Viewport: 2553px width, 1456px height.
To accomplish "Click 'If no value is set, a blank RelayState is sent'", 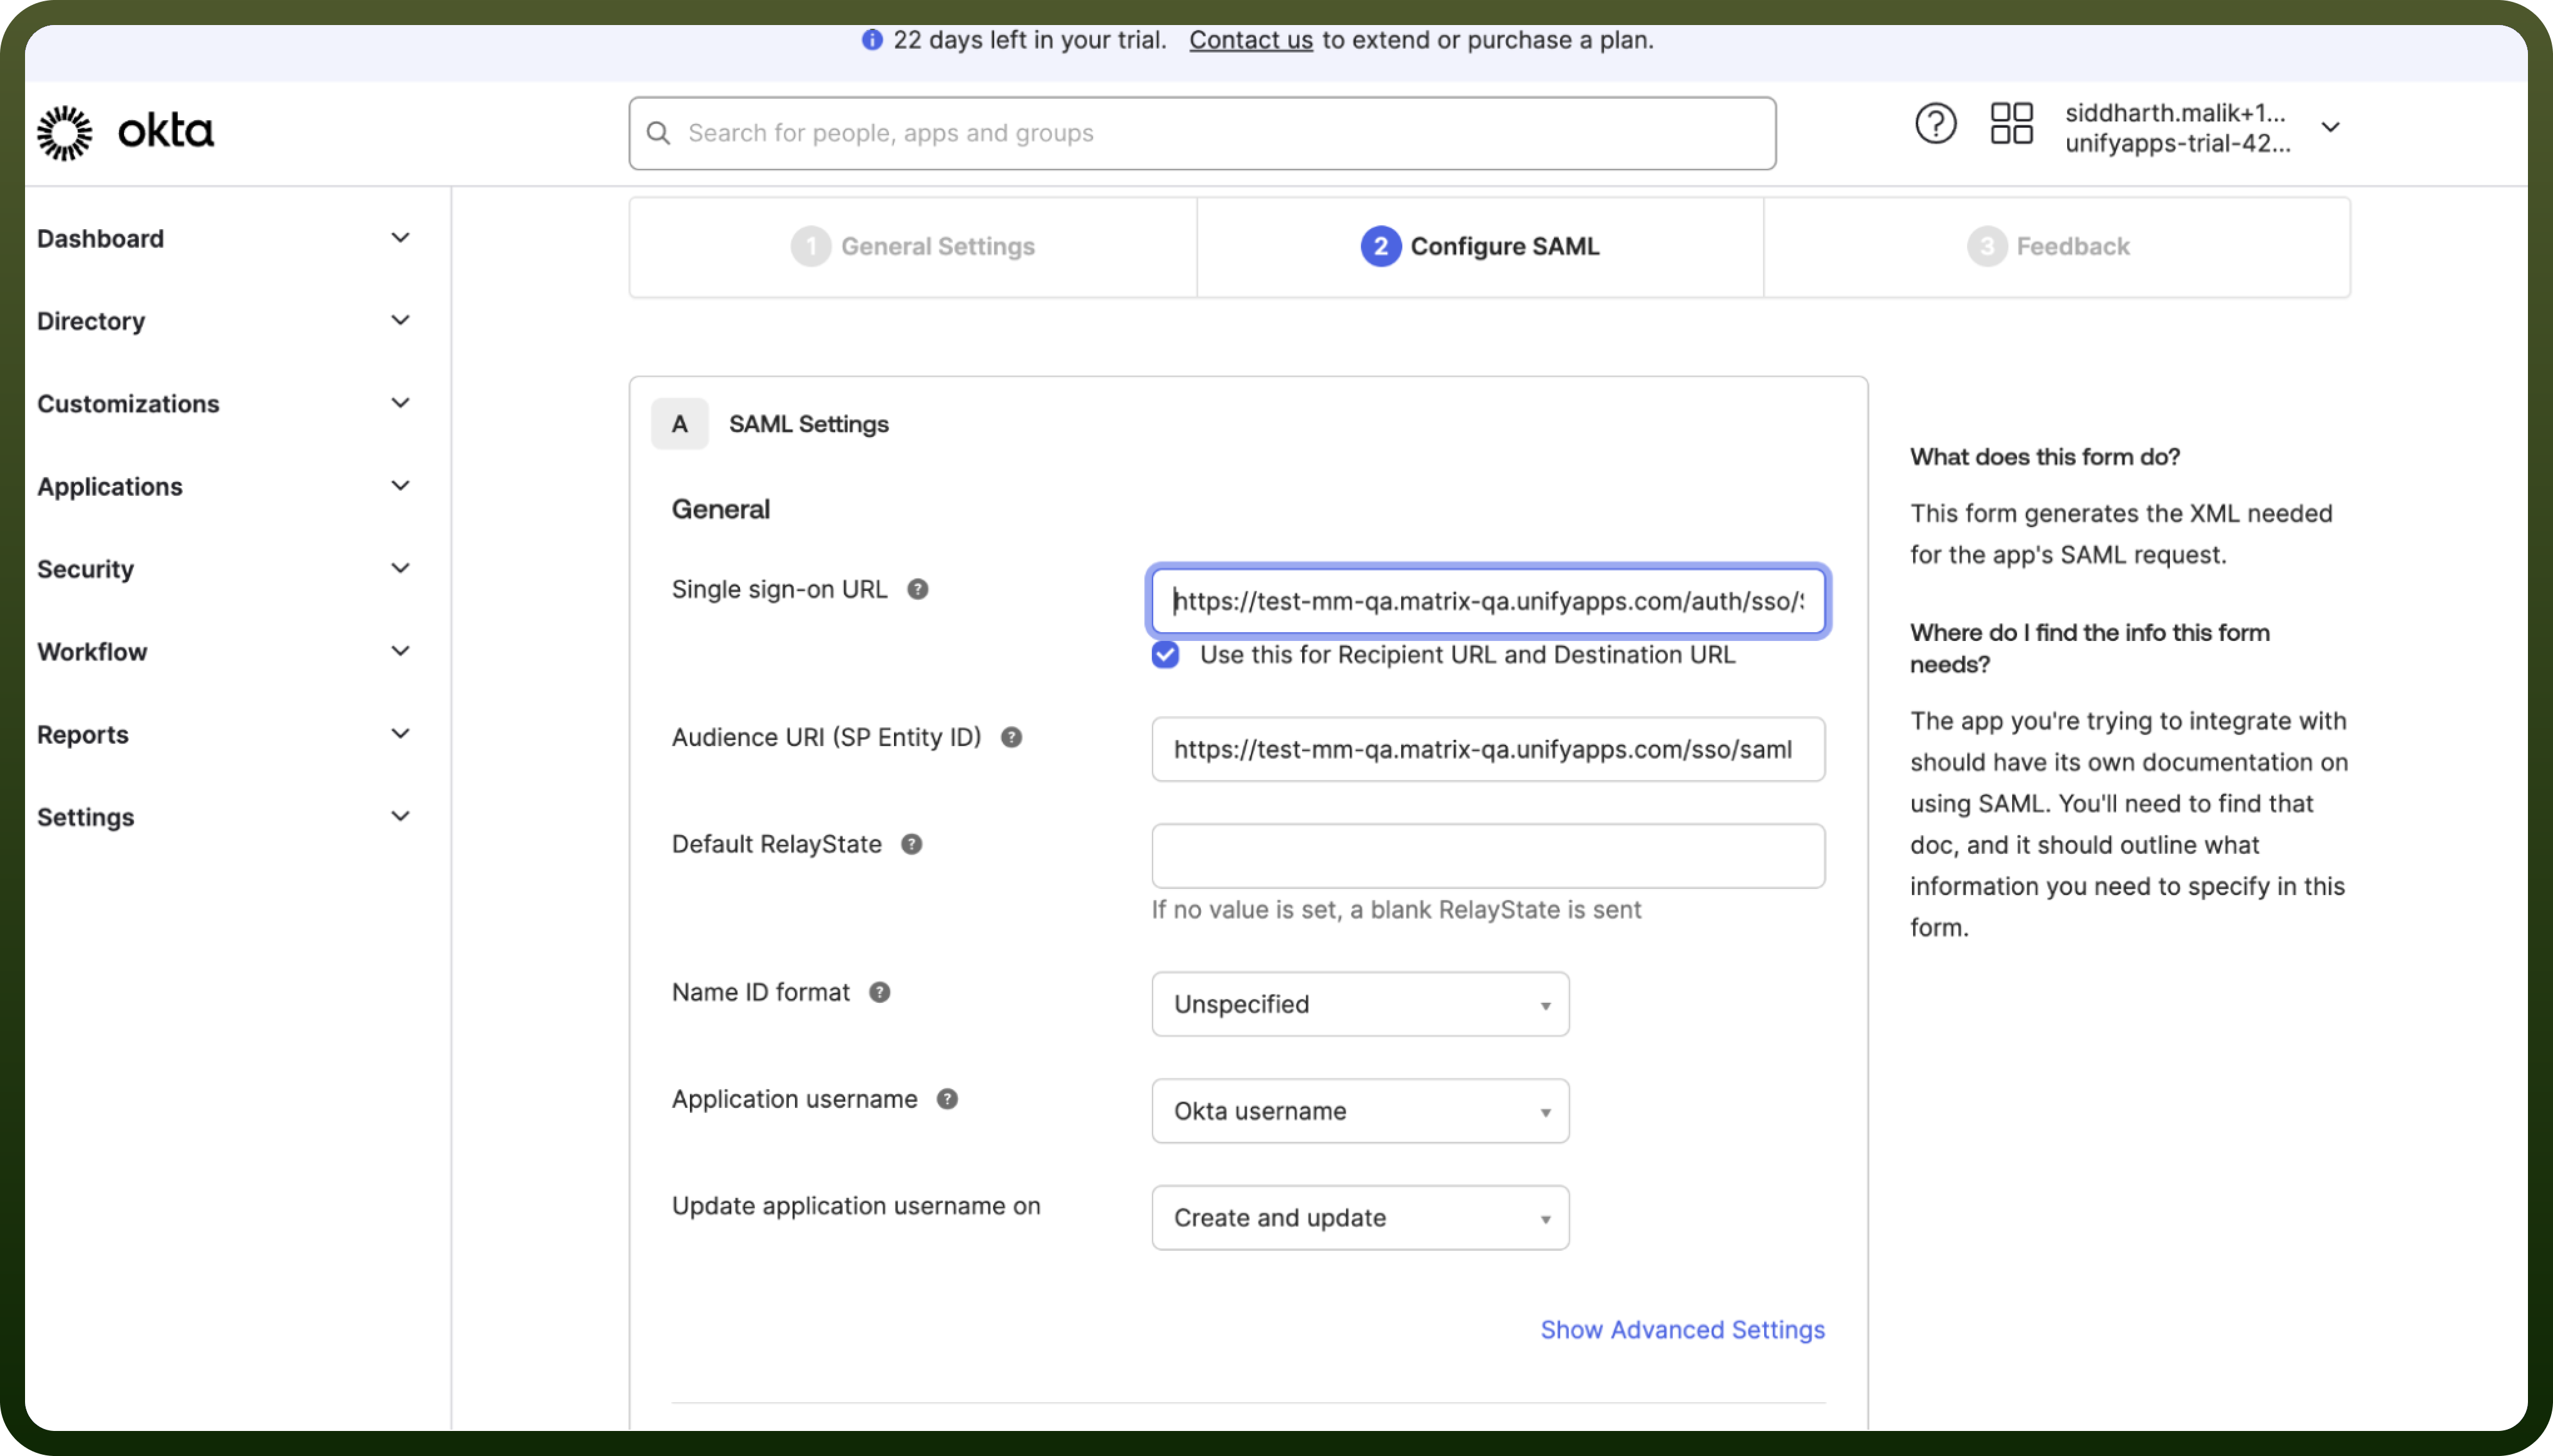I will tap(1396, 910).
